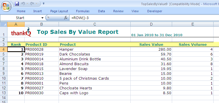Select row 7 header
The image size is (219, 103).
[4, 64]
